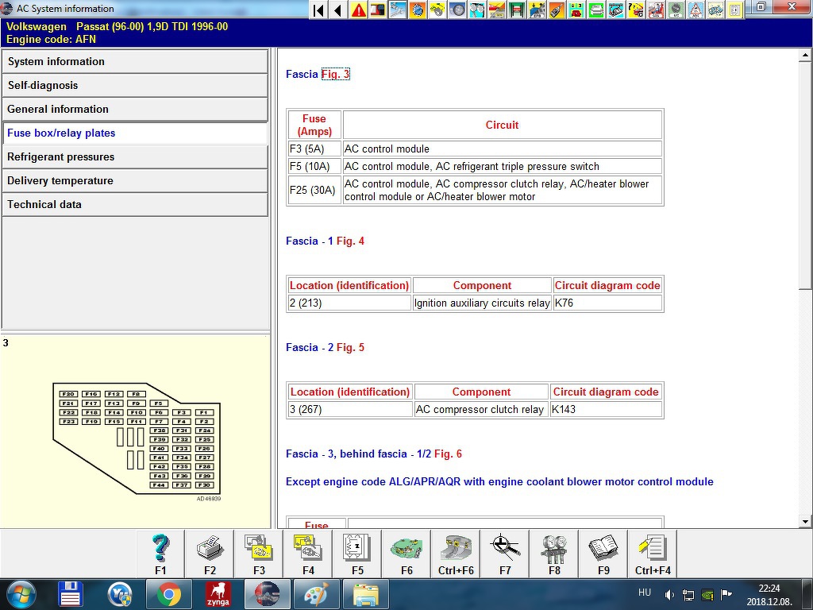Open the Fig. 4 link
Viewport: 813px width, 610px height.
pyautogui.click(x=350, y=241)
